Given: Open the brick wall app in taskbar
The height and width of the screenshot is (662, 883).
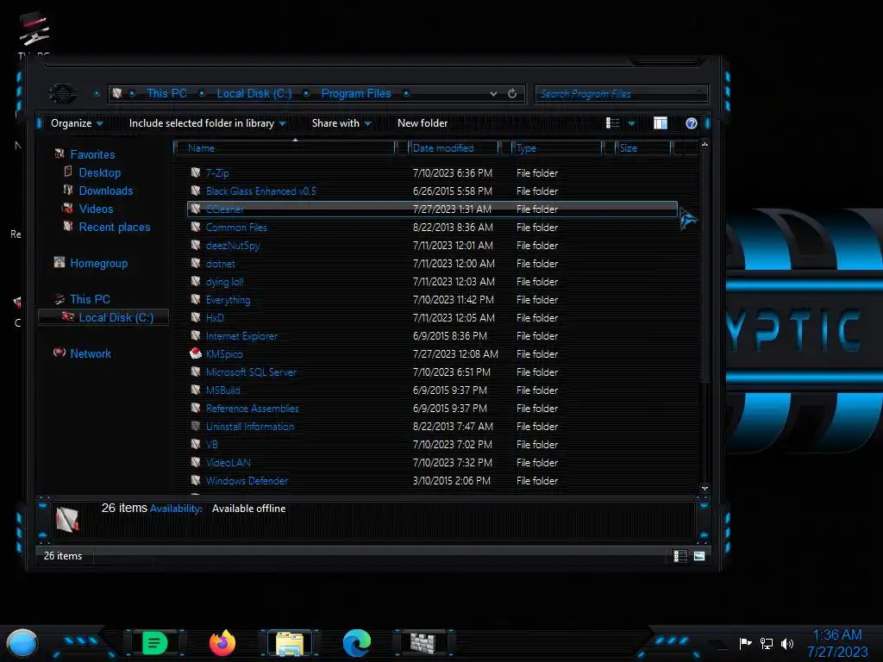Looking at the screenshot, I should 423,643.
